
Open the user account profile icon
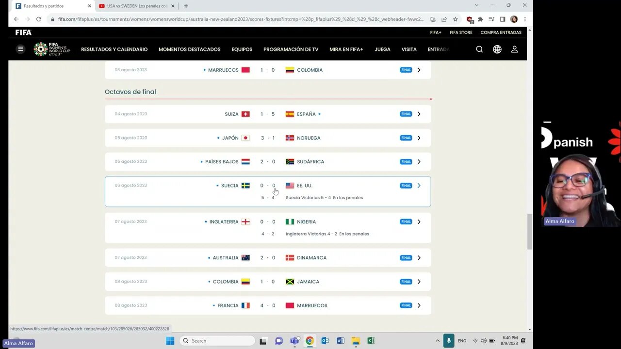pos(515,49)
